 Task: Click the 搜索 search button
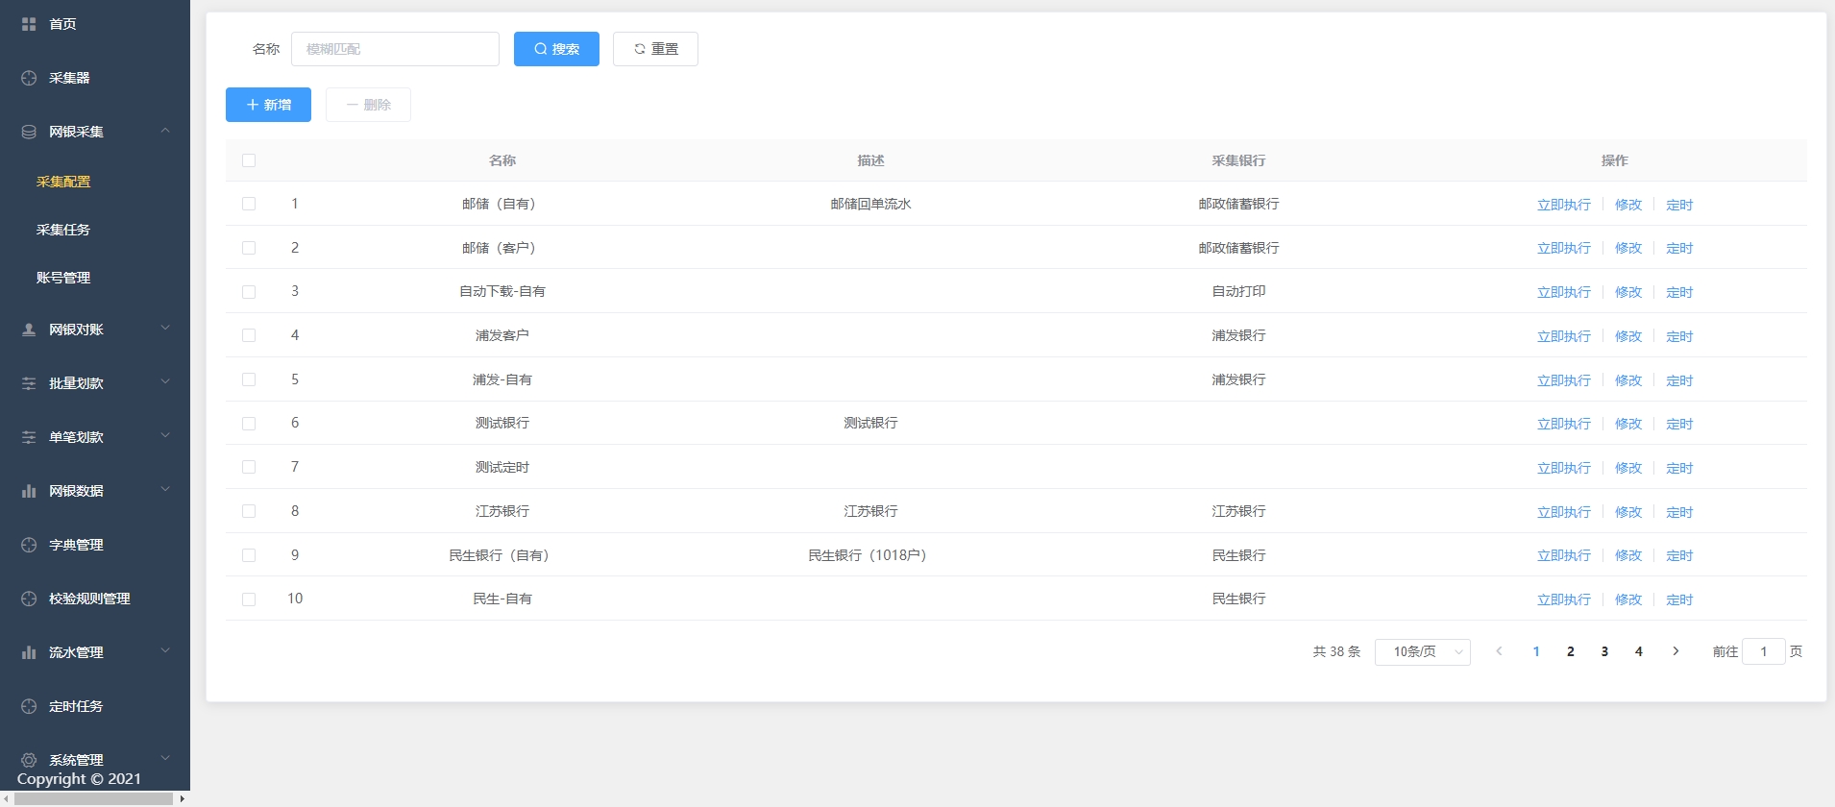(x=556, y=49)
